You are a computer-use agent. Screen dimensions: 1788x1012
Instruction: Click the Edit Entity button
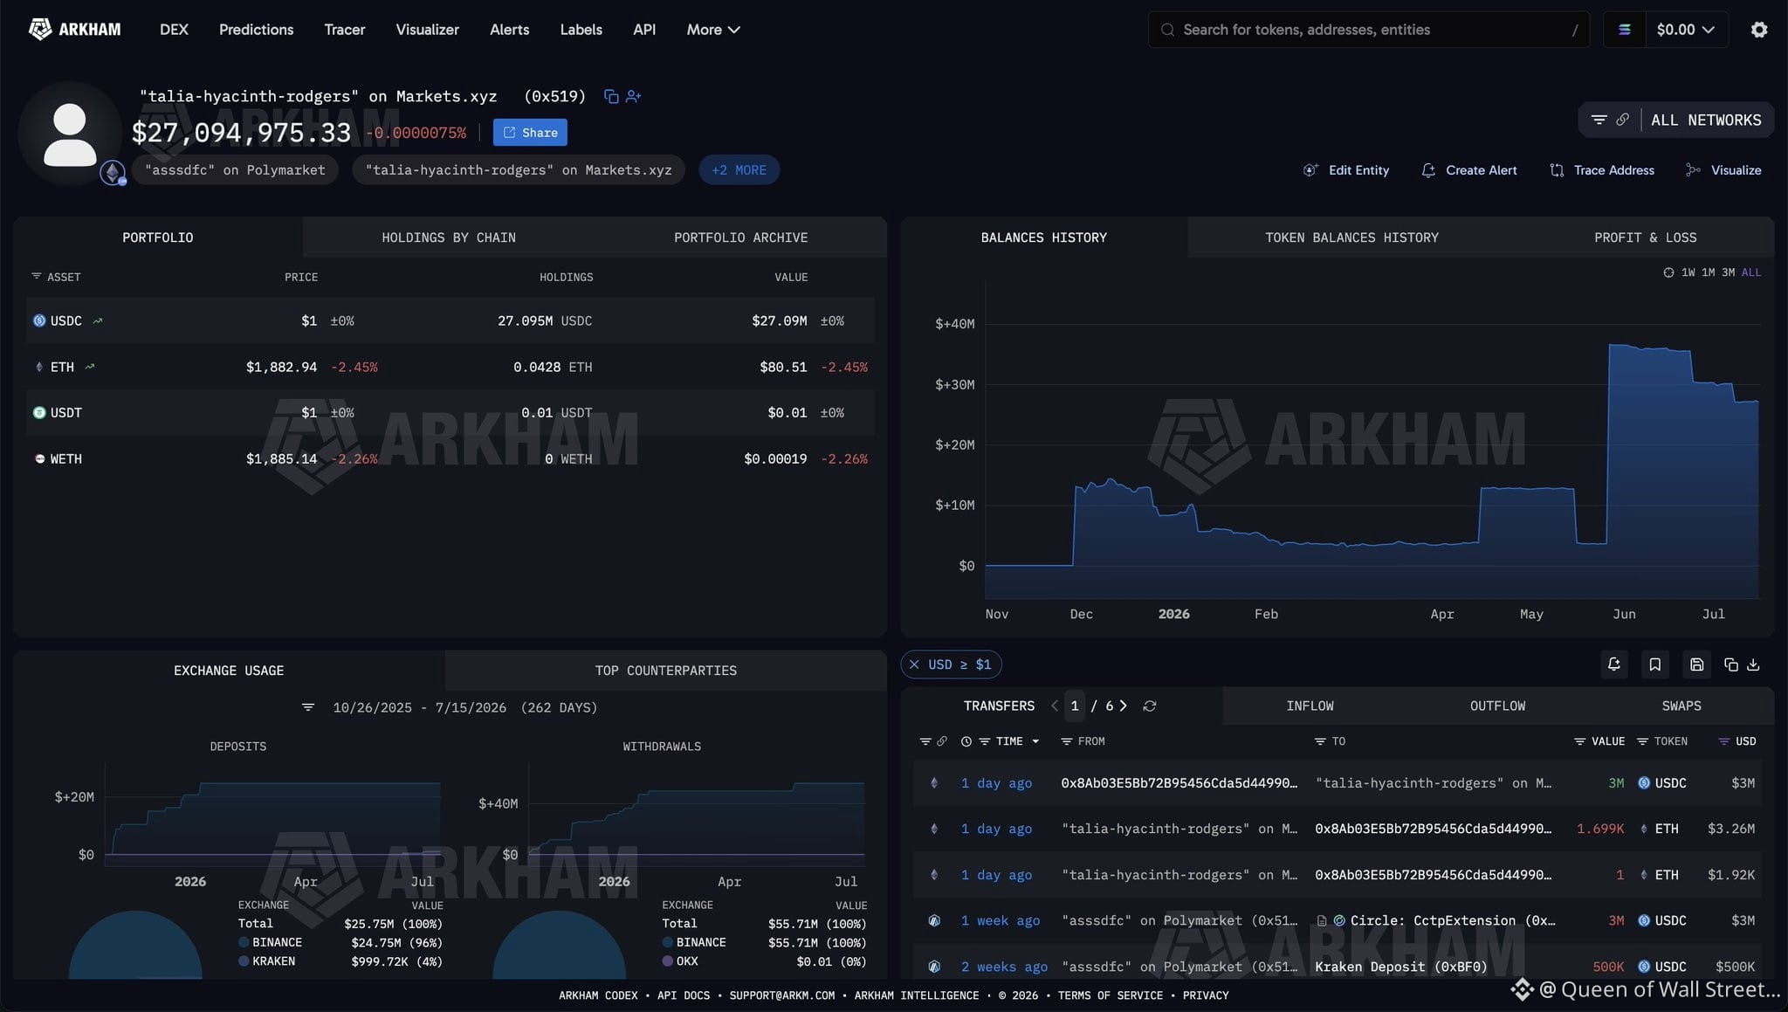tap(1345, 170)
